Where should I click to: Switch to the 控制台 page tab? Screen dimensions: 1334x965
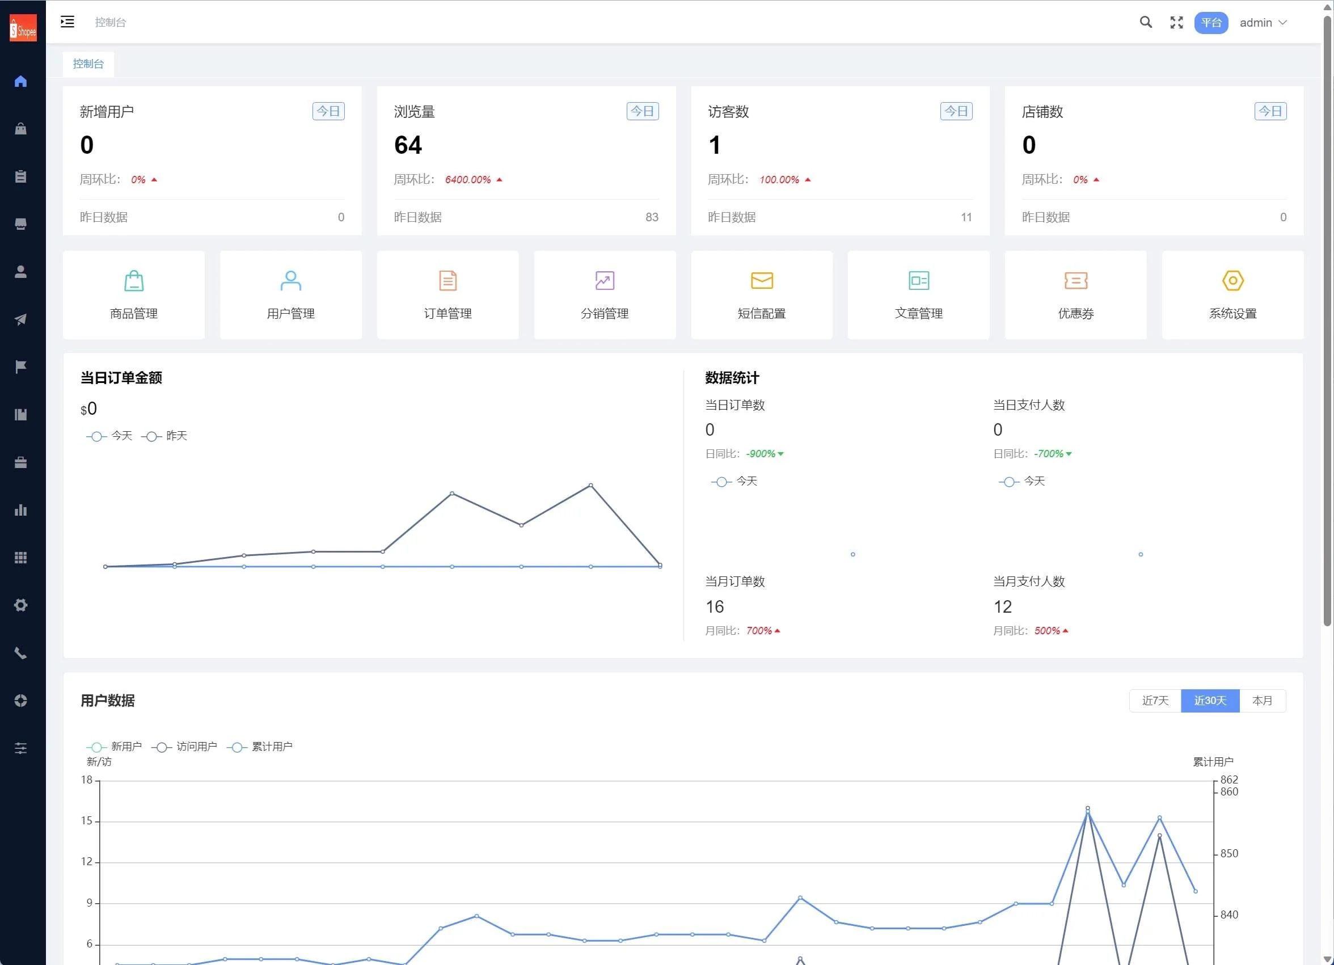[x=88, y=64]
